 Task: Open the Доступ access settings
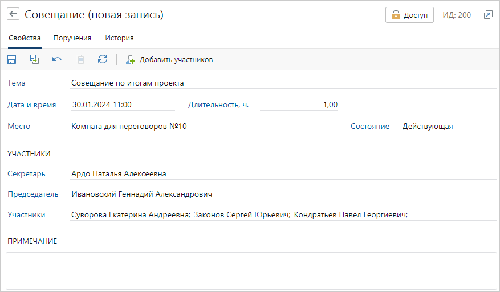point(409,15)
